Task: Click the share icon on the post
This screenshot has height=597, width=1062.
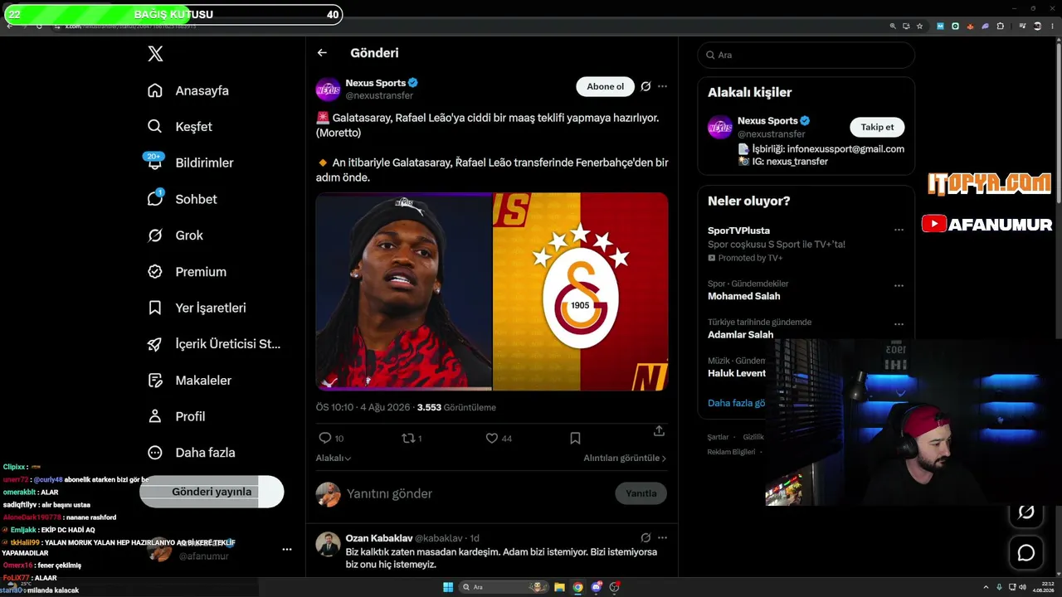Action: tap(659, 431)
